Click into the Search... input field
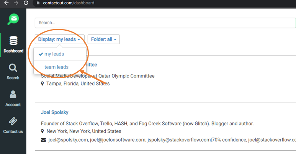 click(x=165, y=23)
